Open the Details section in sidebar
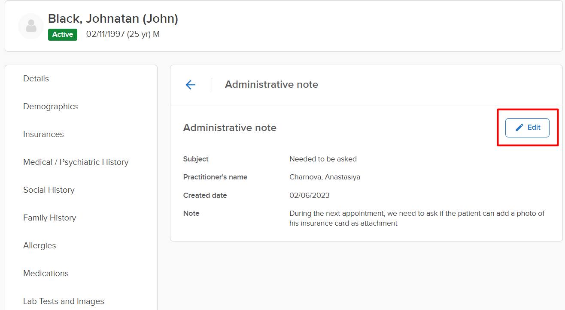Image resolution: width=565 pixels, height=310 pixels. click(36, 79)
